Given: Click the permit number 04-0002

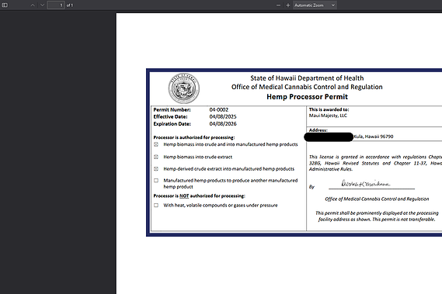Looking at the screenshot, I should pos(219,110).
